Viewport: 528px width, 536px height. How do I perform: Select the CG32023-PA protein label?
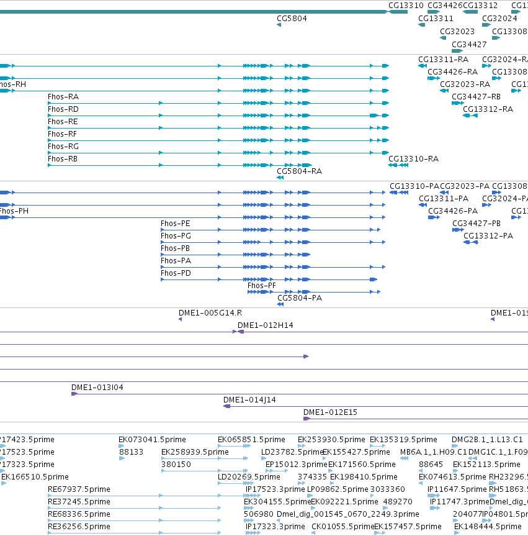click(x=465, y=186)
